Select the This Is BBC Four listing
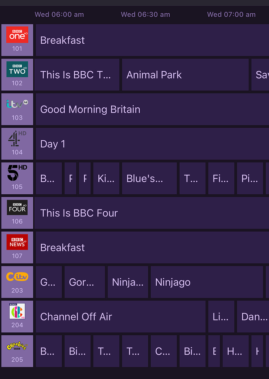The image size is (269, 379). point(151,213)
